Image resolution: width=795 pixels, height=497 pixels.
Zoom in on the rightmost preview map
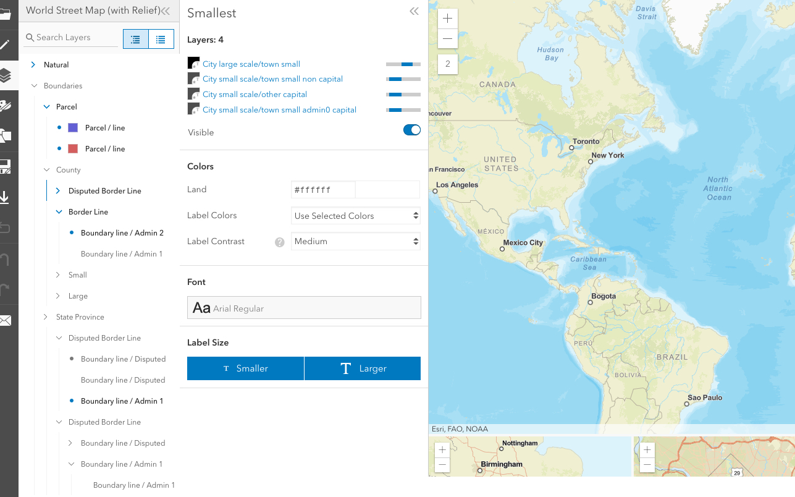tap(647, 450)
